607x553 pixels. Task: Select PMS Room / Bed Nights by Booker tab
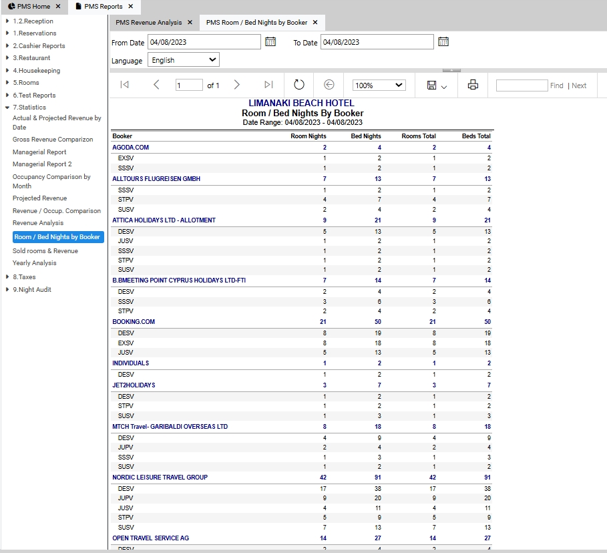point(256,23)
